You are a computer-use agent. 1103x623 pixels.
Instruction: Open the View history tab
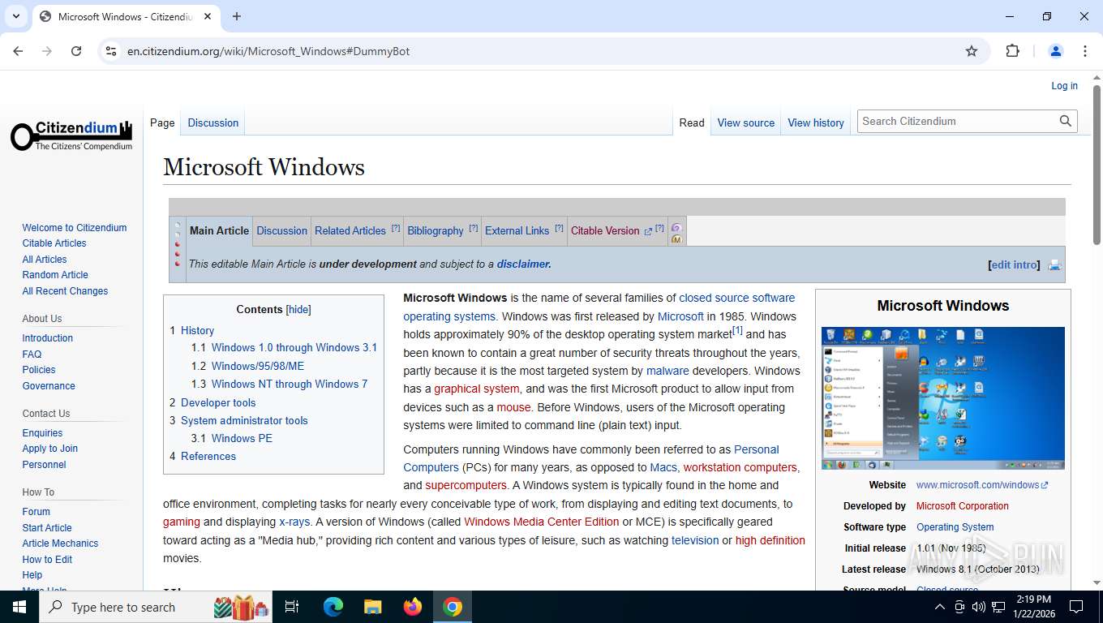tap(816, 122)
